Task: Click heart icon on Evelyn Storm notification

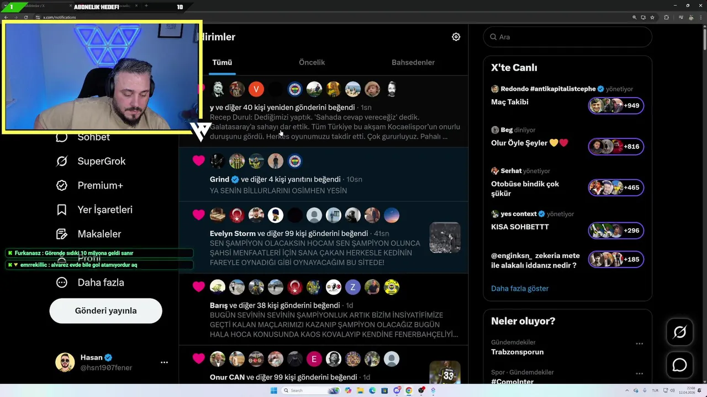Action: point(199,215)
